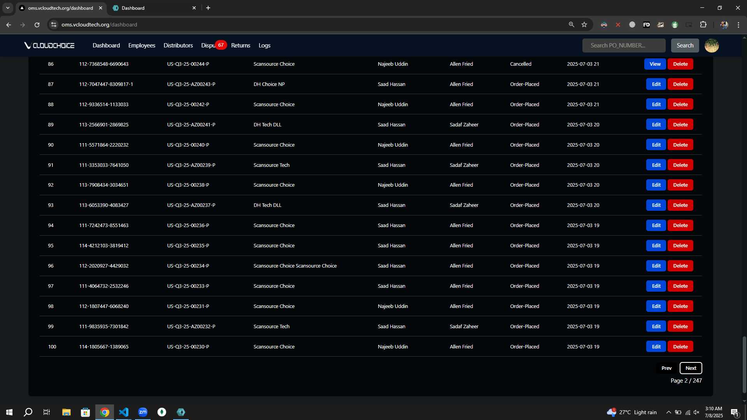
Task: Edit order row 90
Action: (x=656, y=145)
